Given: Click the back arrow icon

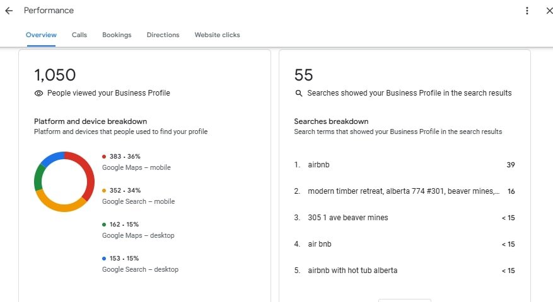Looking at the screenshot, I should coord(9,11).
